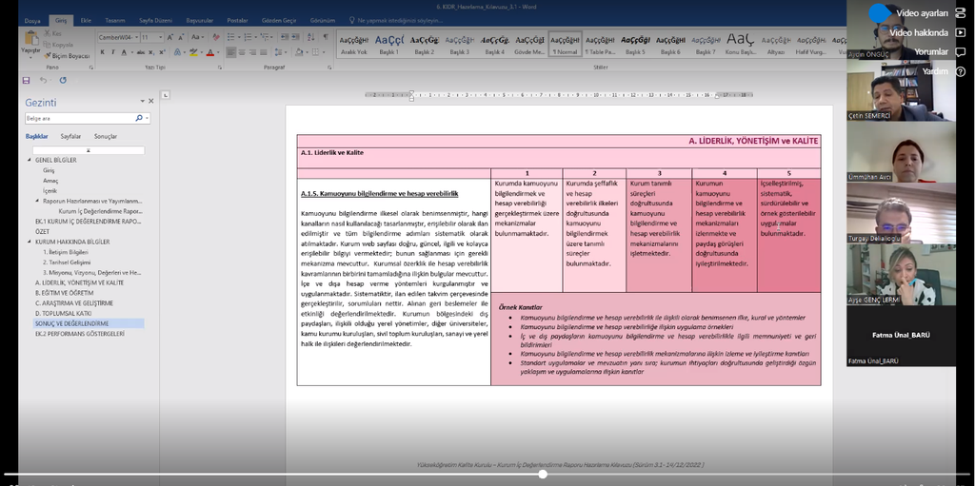Image resolution: width=975 pixels, height=486 pixels.
Task: Click the Save icon in quick access toolbar
Action: [x=27, y=81]
